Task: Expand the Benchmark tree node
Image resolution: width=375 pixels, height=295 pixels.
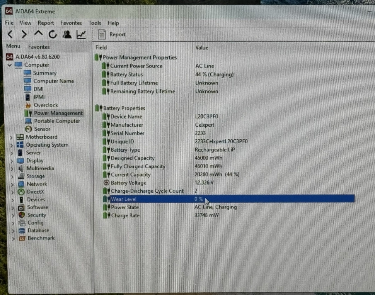Action: tap(13, 239)
